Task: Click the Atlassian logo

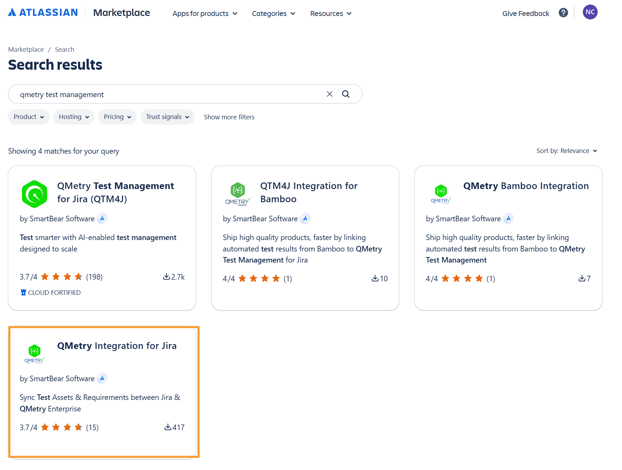Action: click(43, 12)
